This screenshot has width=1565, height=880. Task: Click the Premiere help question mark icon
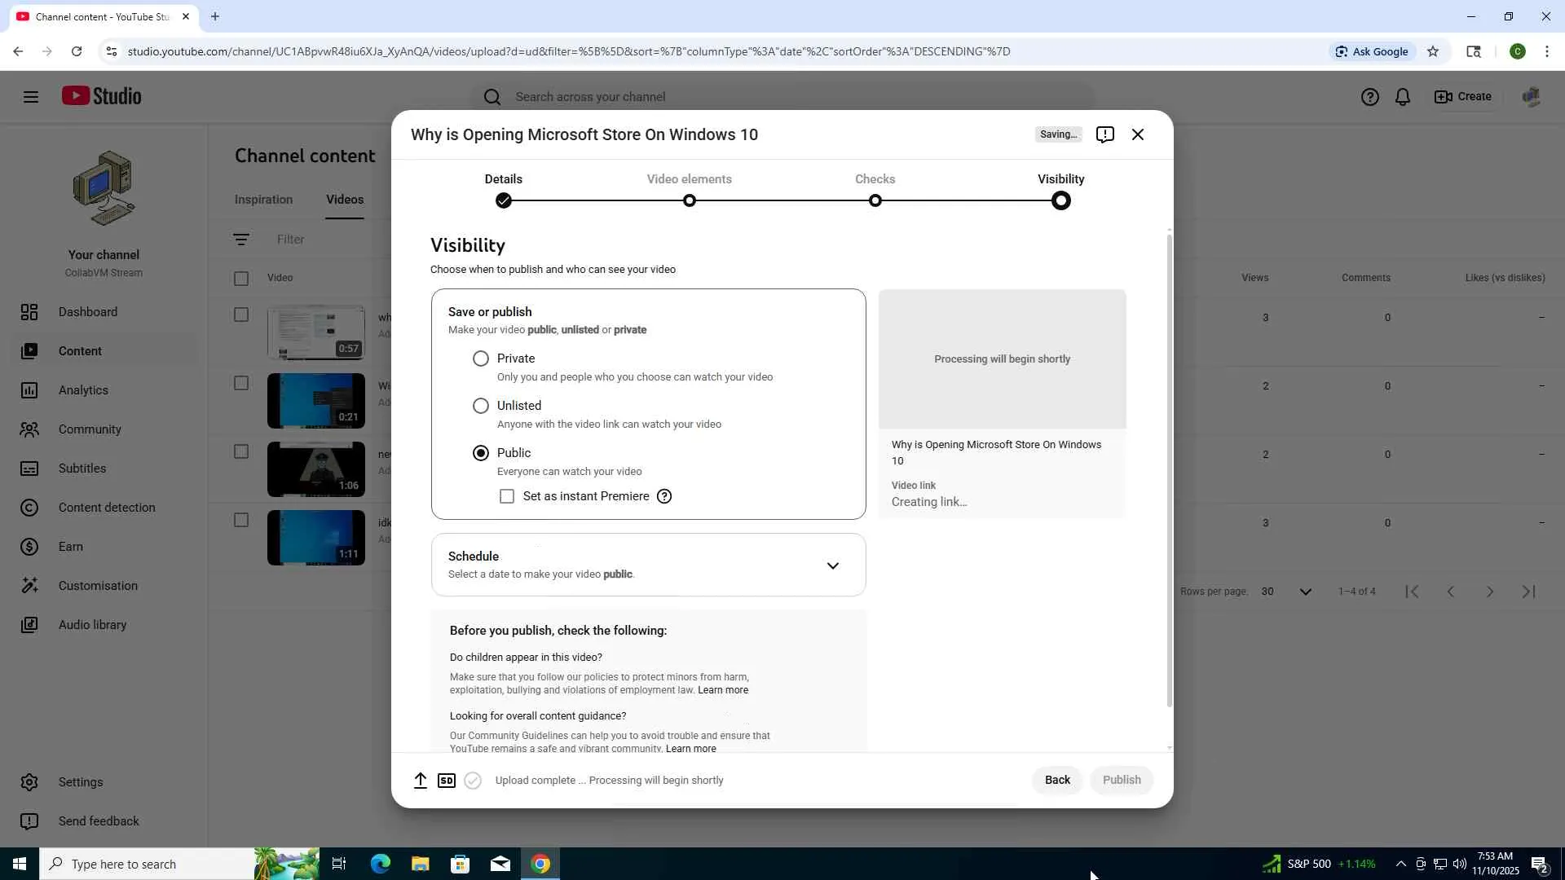tap(664, 496)
